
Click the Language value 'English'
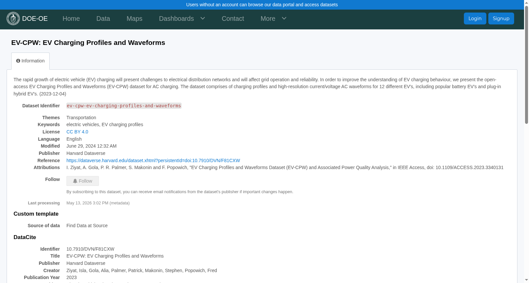(74, 139)
